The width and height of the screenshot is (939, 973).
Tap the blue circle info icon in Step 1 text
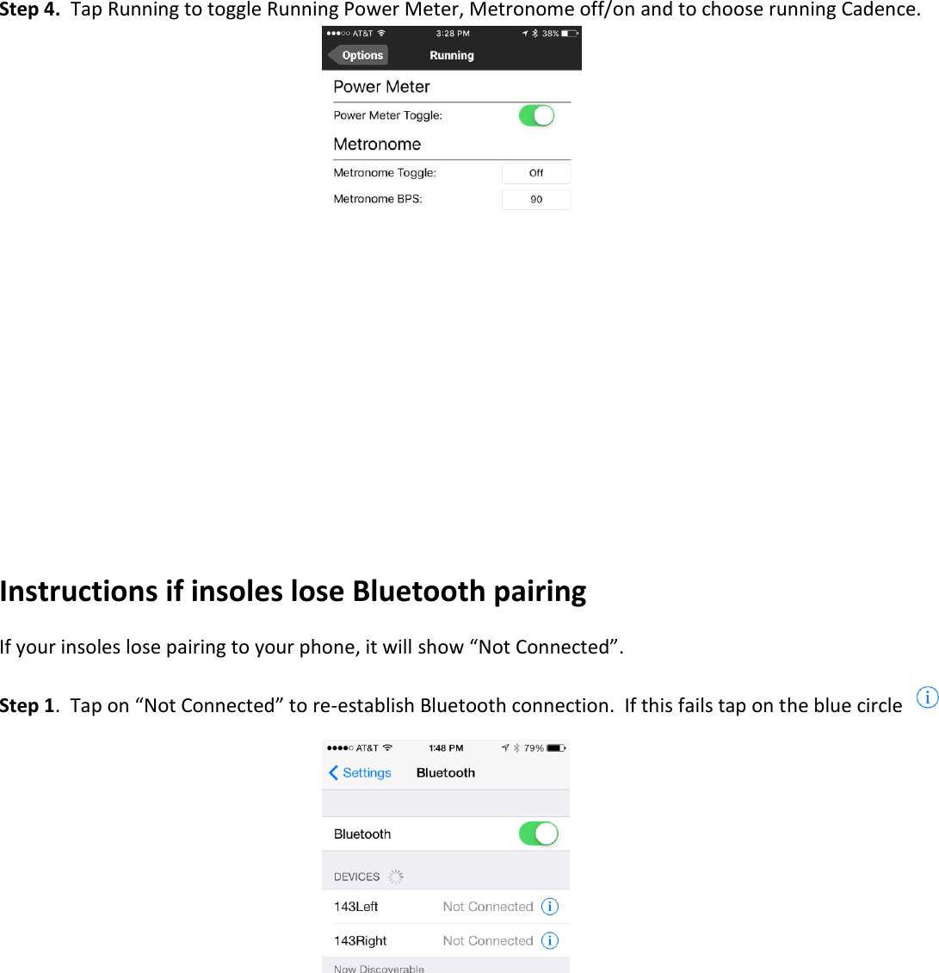[x=927, y=697]
